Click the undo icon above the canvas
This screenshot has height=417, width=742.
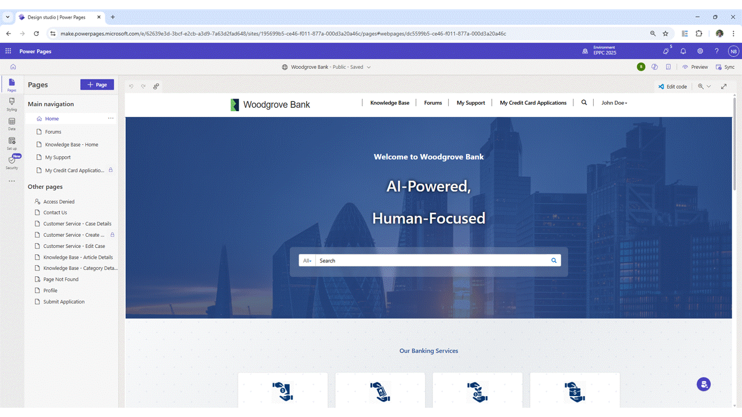pyautogui.click(x=130, y=86)
